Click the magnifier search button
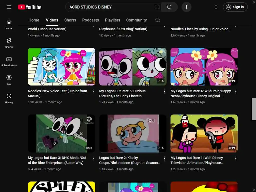Image resolution: width=256 pixels, height=192 pixels. [x=169, y=7]
